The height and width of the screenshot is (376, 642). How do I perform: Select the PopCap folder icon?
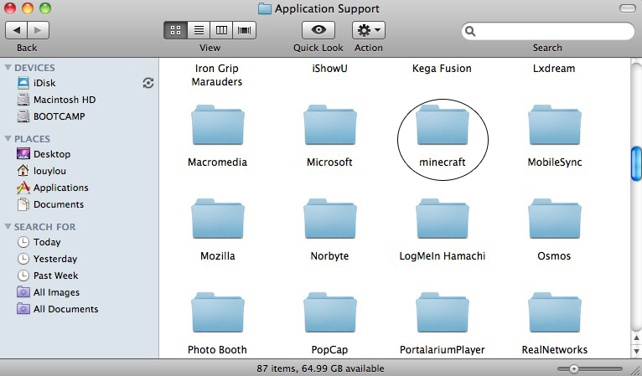point(329,312)
